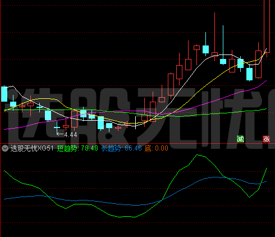This screenshot has width=275, height=237.
Task: Click the tallest red candle with long upper wick
Action: (x=214, y=54)
